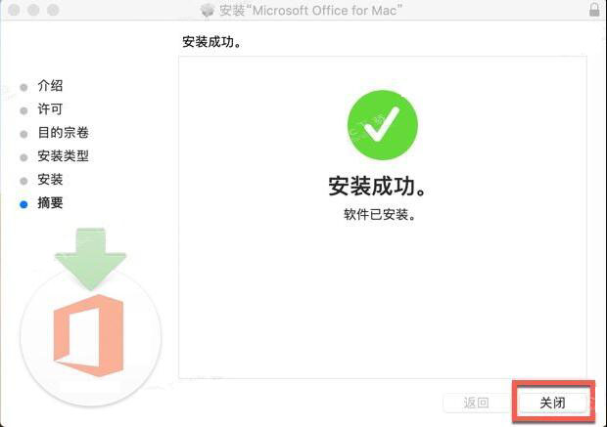Click the blue bullet beside 摘要

(x=23, y=204)
